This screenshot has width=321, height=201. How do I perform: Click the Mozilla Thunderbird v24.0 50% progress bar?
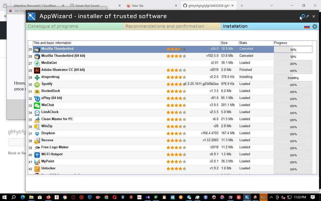point(293,49)
